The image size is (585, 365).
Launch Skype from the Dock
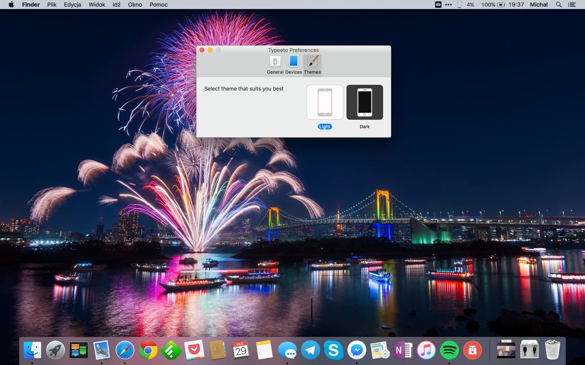click(x=334, y=350)
